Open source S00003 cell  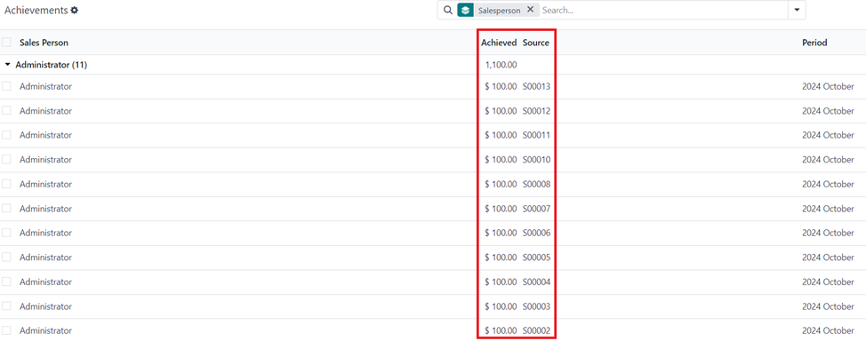tap(537, 306)
